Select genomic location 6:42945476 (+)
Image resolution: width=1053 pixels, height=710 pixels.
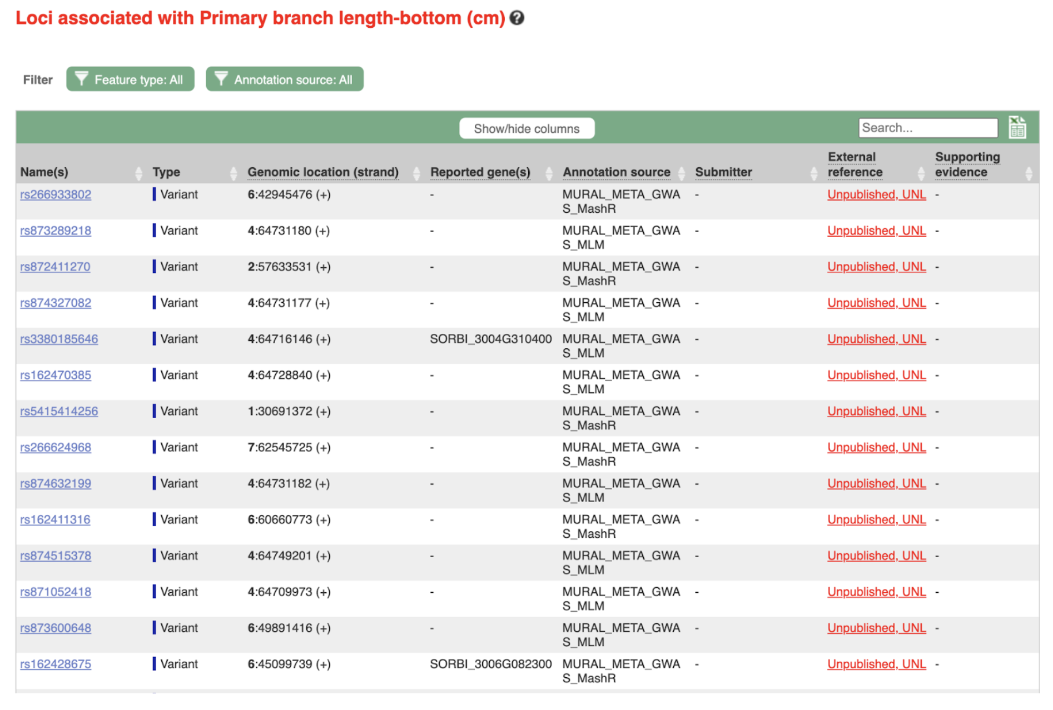click(289, 194)
